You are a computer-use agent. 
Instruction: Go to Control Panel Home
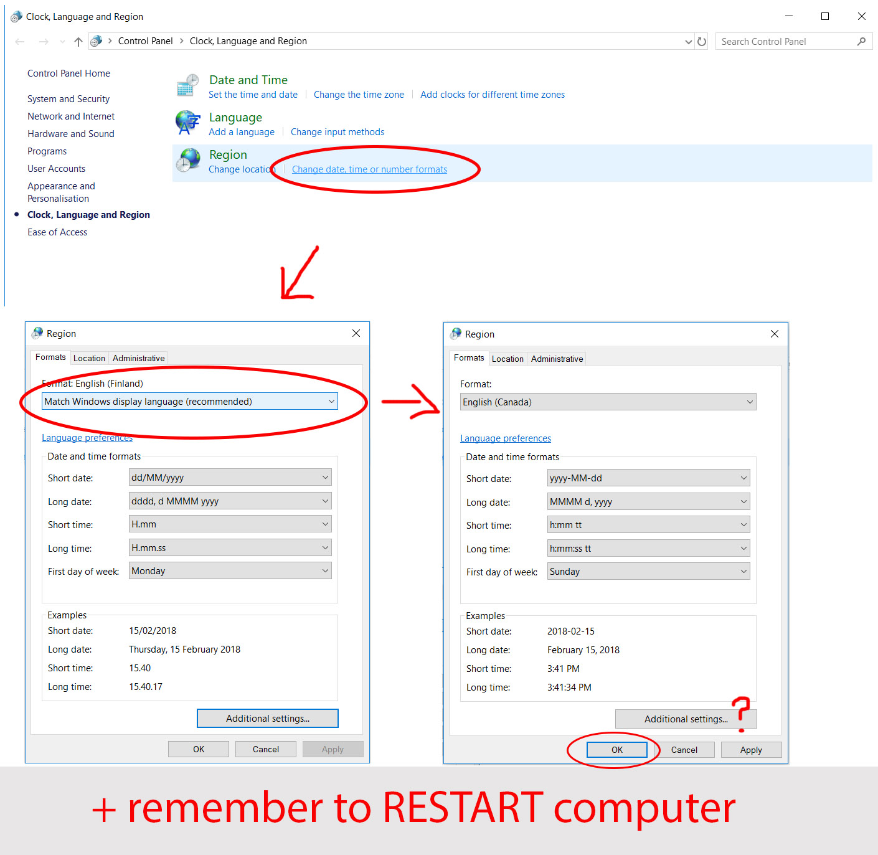tap(68, 73)
